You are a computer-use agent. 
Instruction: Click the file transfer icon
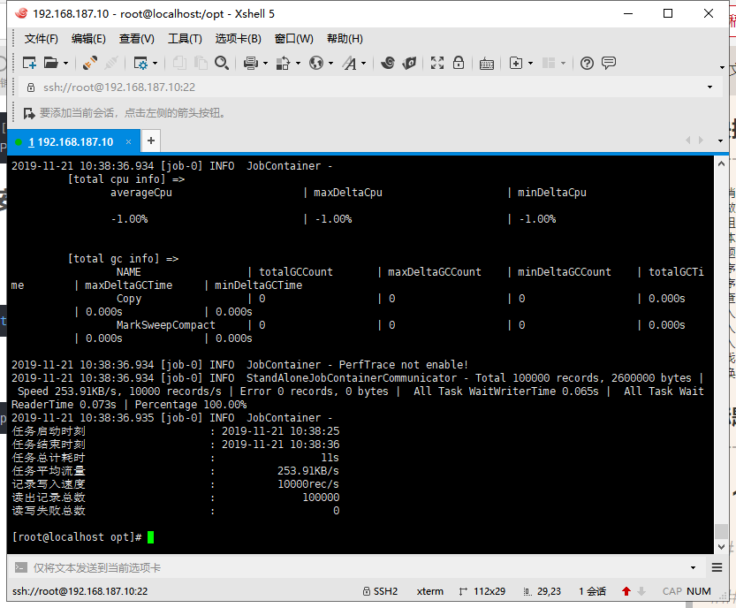click(283, 63)
